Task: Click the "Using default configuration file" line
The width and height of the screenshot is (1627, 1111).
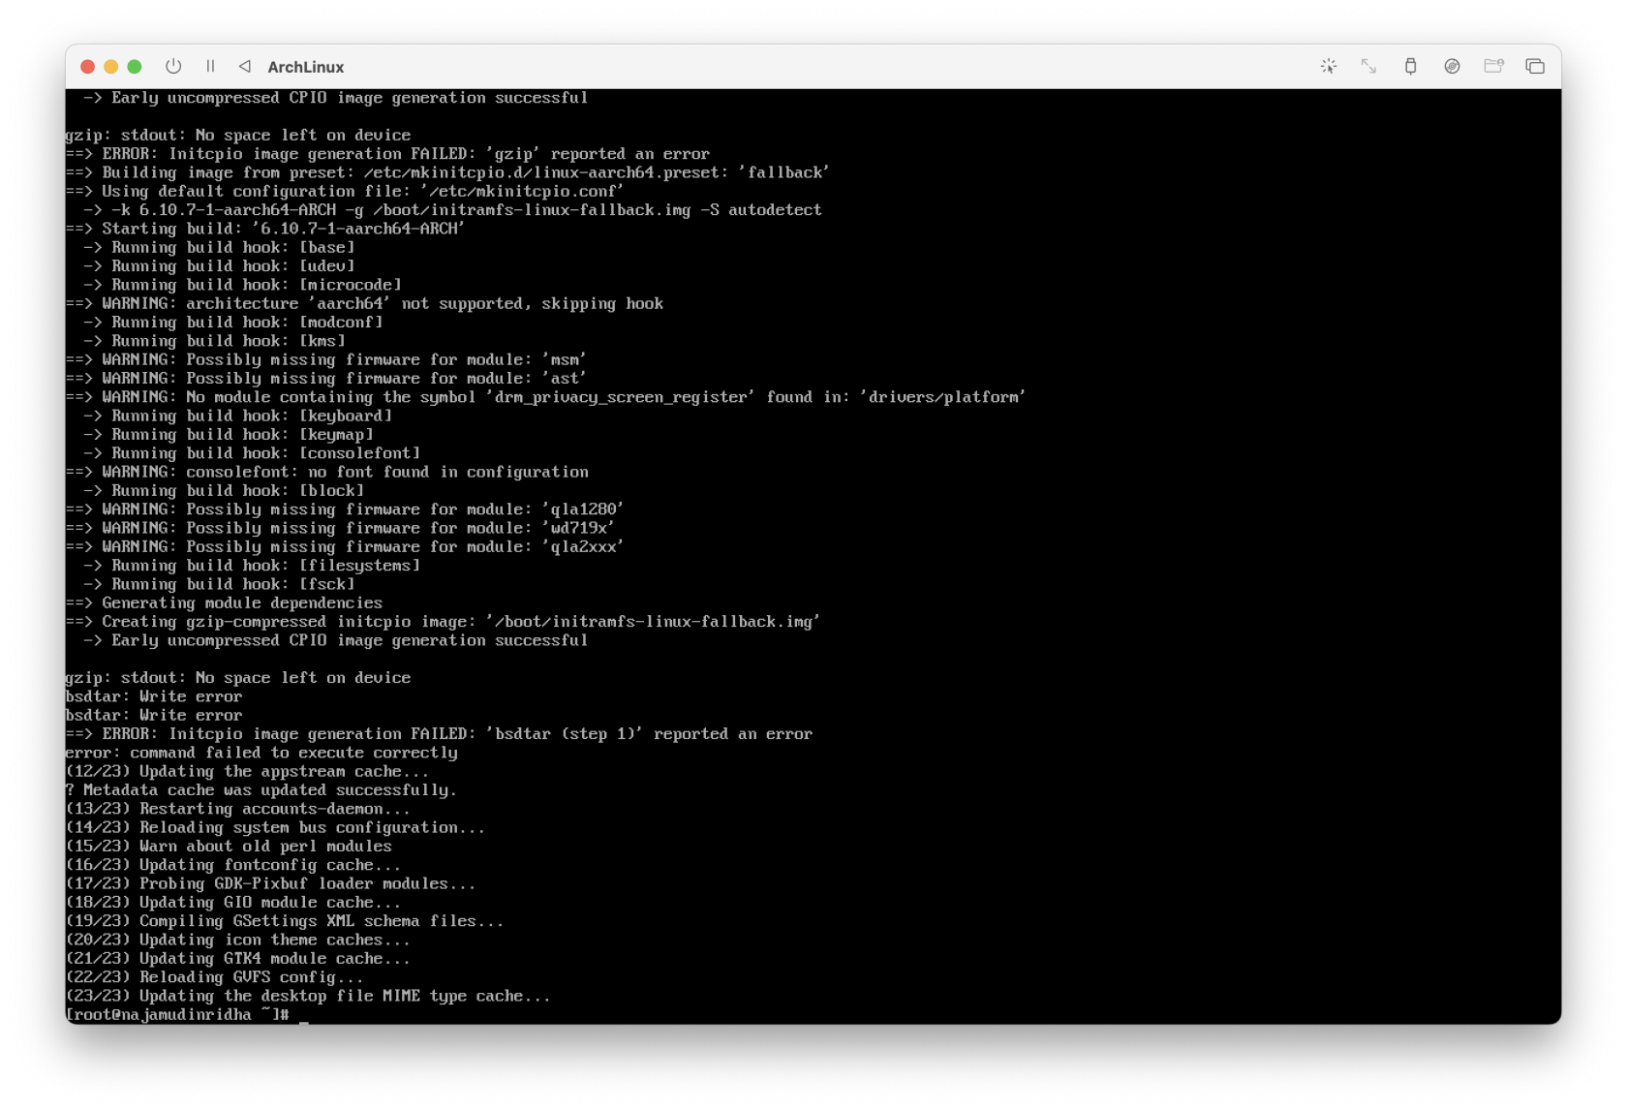Action: [345, 191]
